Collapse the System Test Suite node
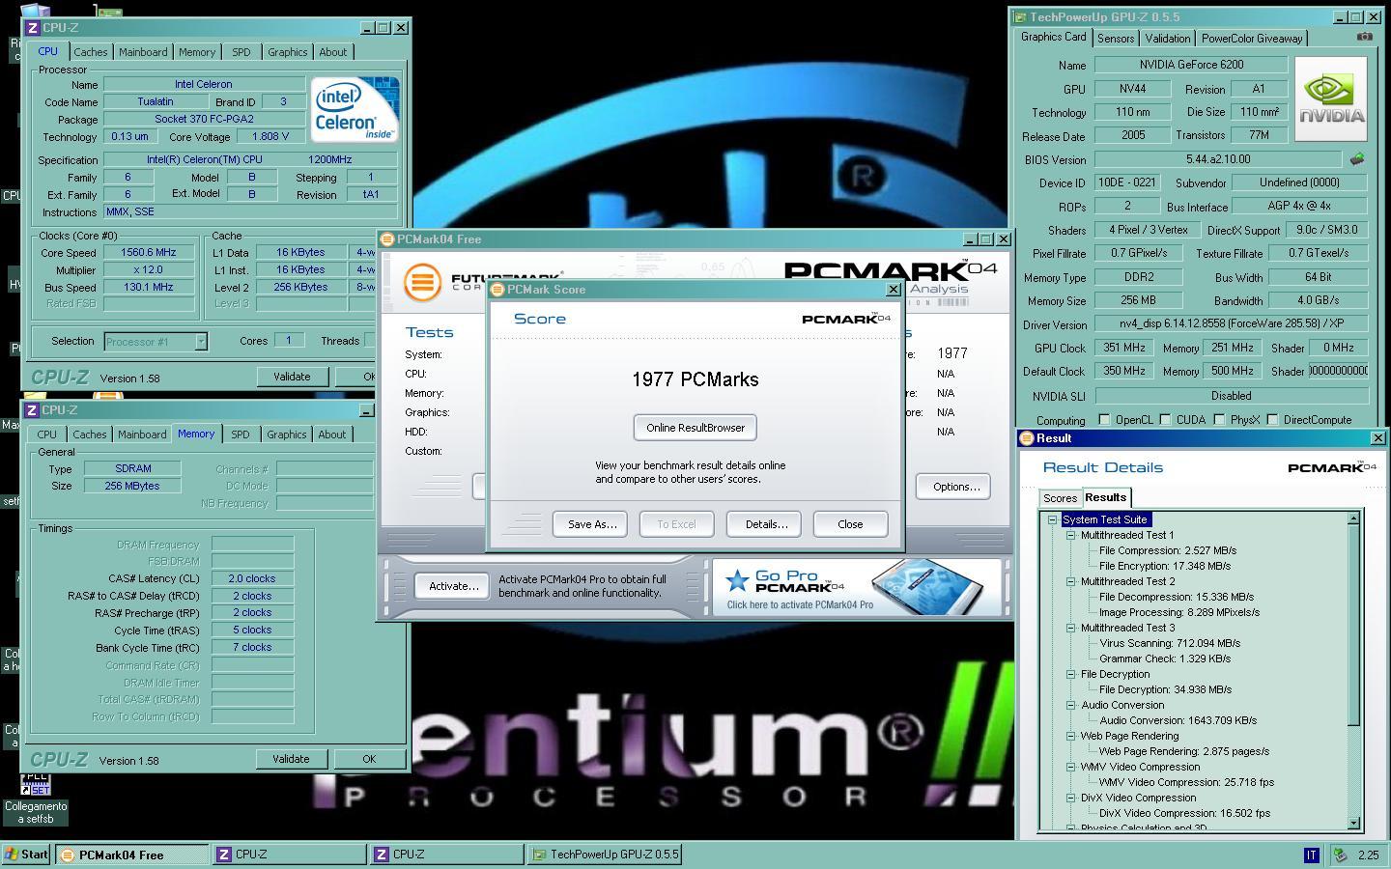 [x=1053, y=519]
